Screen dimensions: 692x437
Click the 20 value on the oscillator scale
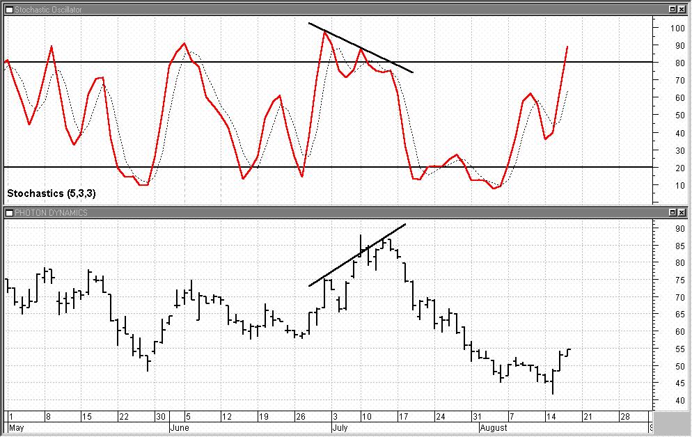point(680,168)
